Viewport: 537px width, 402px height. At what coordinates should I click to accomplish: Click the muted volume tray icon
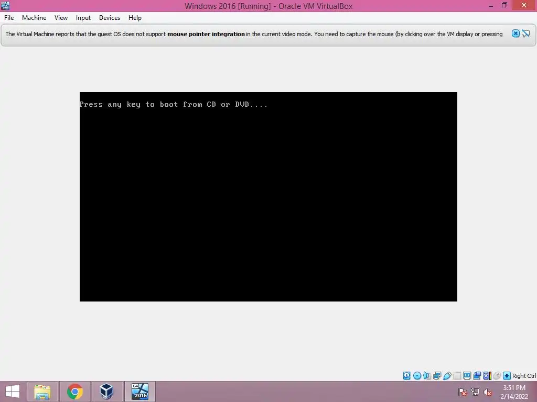(x=488, y=392)
